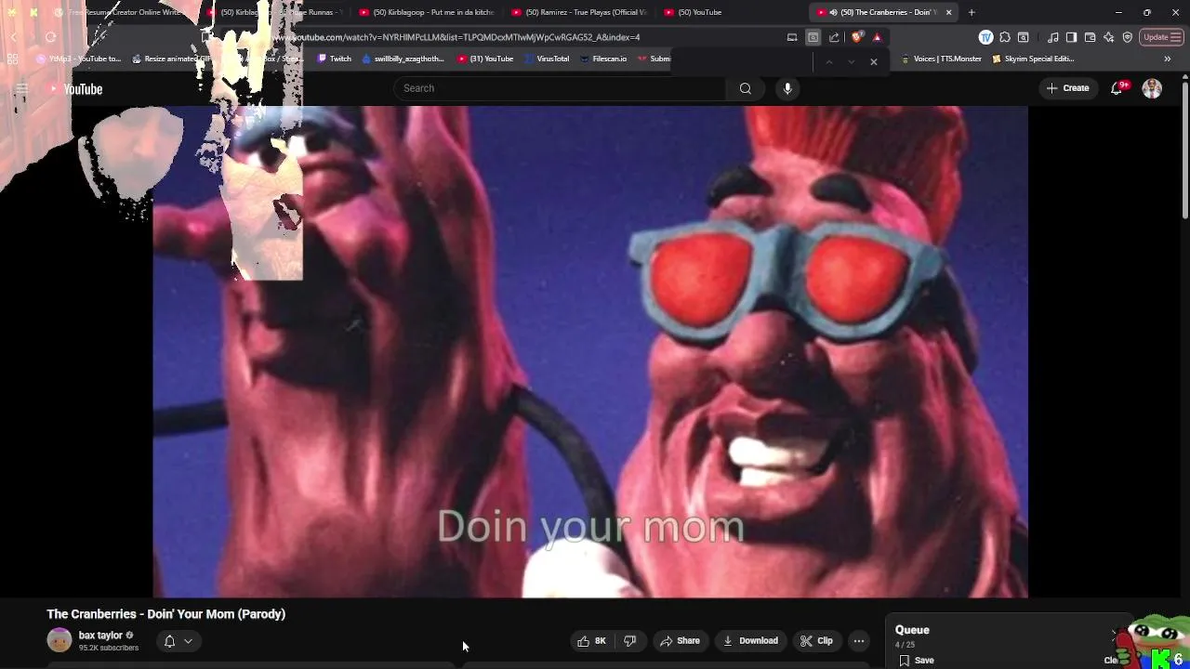Open Brave Rewards triangle icon
The width and height of the screenshot is (1190, 669).
coord(877,37)
